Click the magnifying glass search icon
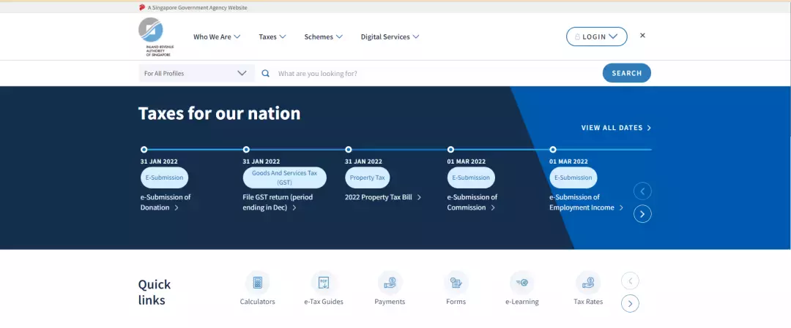791x328 pixels. [266, 73]
